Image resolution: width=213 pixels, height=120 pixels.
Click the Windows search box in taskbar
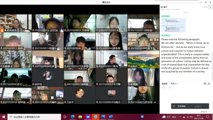click(34, 117)
